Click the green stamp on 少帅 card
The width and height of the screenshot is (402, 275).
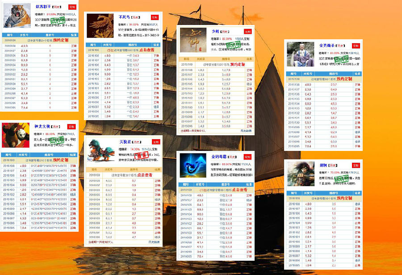pyautogui.click(x=233, y=45)
